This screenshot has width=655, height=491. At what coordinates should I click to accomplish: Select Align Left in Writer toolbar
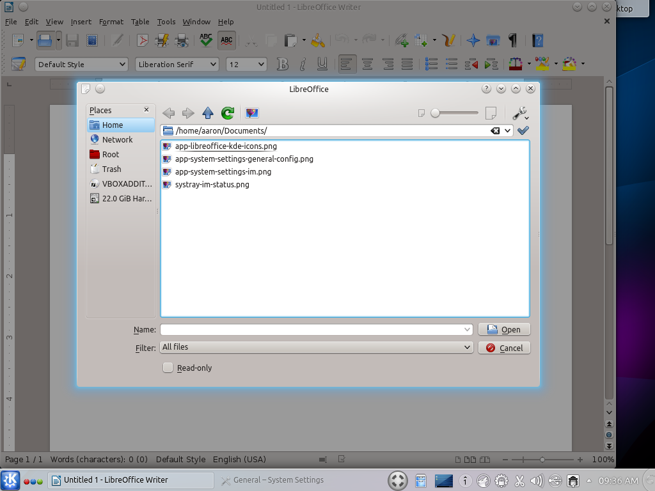click(x=347, y=64)
